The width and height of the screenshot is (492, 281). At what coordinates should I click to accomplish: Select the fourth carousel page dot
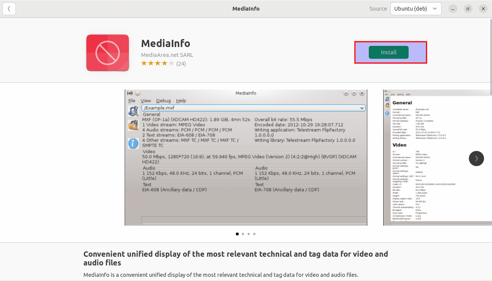[254, 234]
